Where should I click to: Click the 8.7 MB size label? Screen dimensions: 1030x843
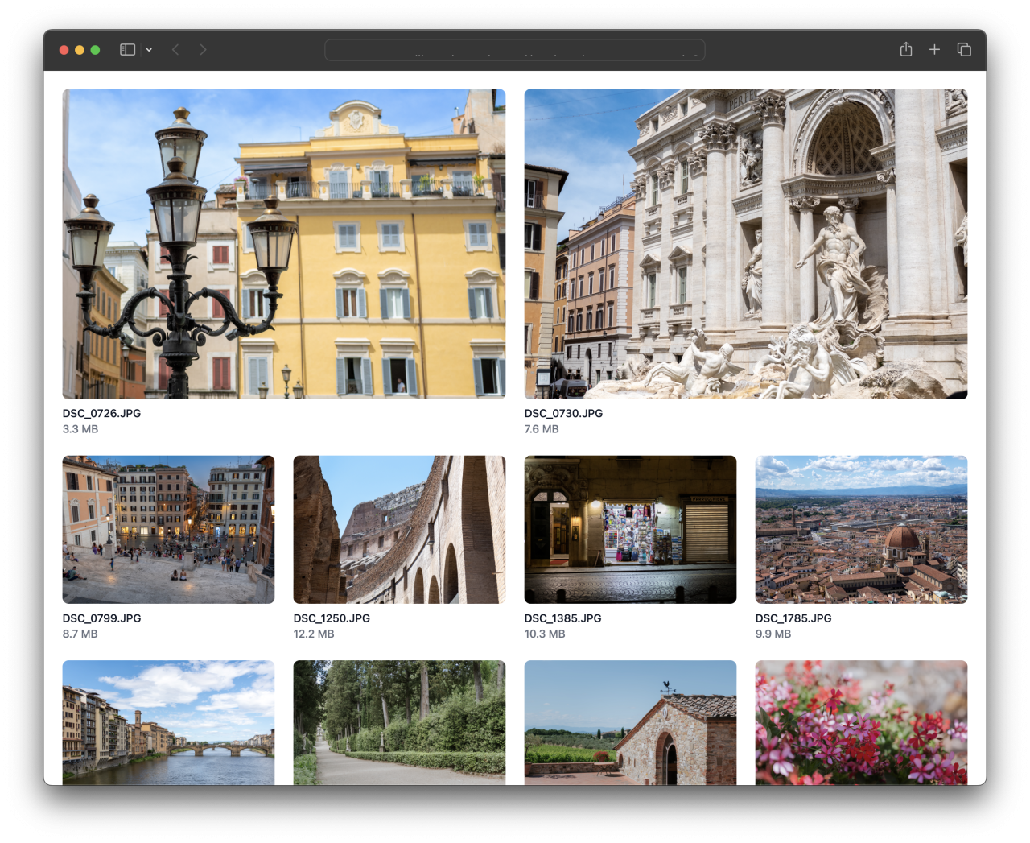pyautogui.click(x=80, y=634)
